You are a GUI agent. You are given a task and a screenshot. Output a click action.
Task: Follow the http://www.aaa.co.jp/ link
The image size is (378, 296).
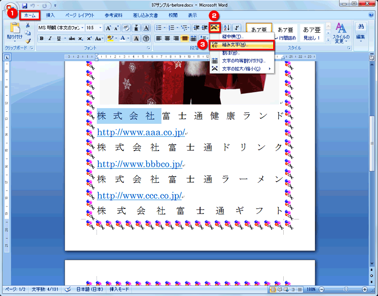click(x=141, y=132)
